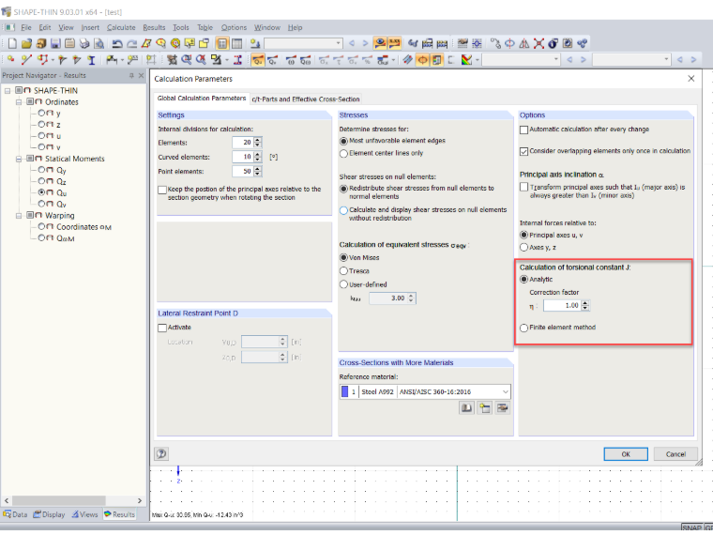
Task: Click the Show Results eye icon
Action: click(x=380, y=43)
